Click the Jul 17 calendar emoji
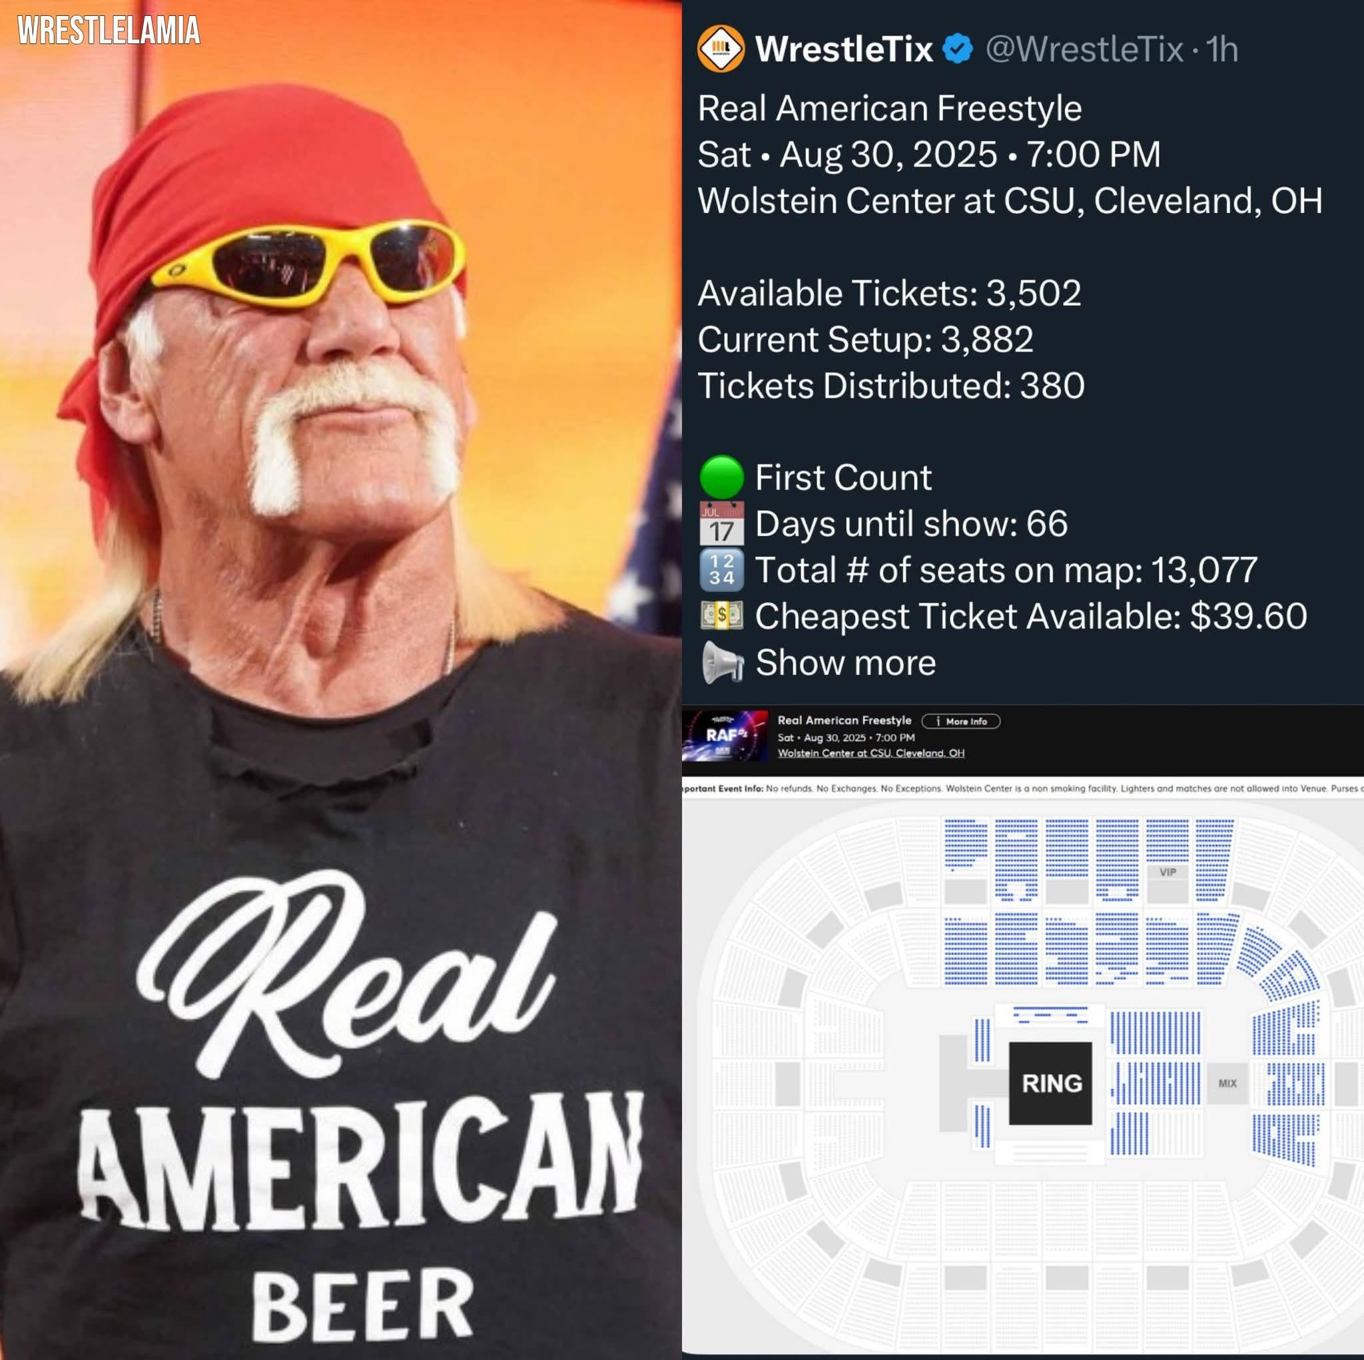This screenshot has width=1364, height=1360. (x=721, y=523)
